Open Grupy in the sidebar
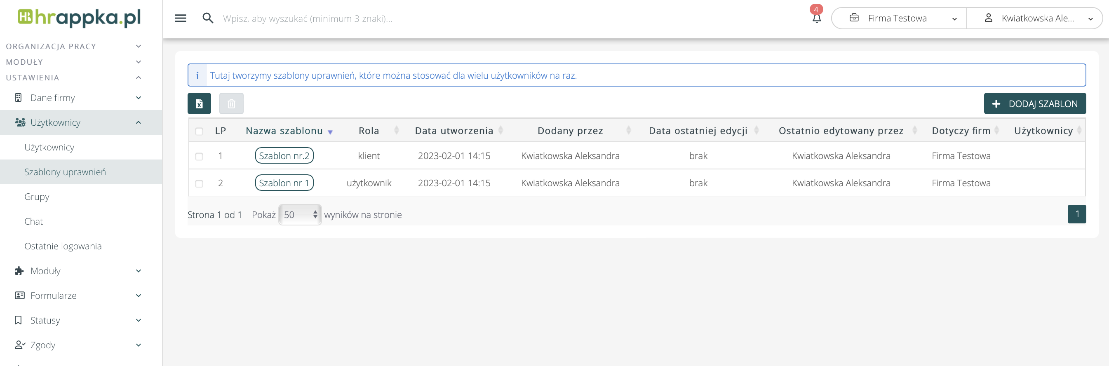The height and width of the screenshot is (366, 1109). tap(37, 197)
